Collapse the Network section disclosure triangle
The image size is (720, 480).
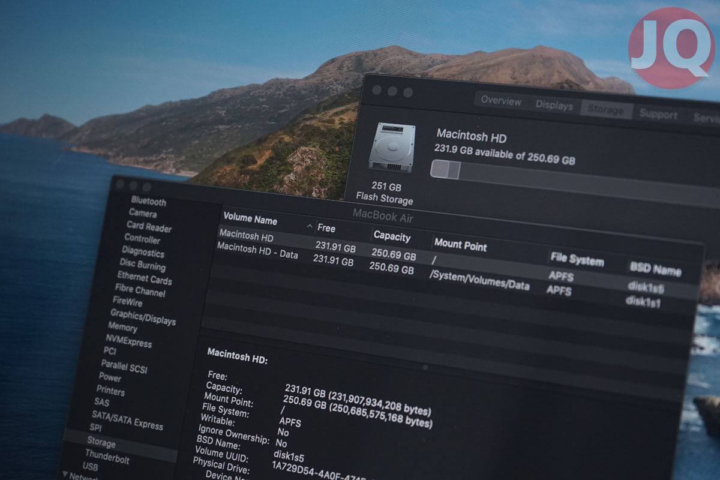pos(65,475)
